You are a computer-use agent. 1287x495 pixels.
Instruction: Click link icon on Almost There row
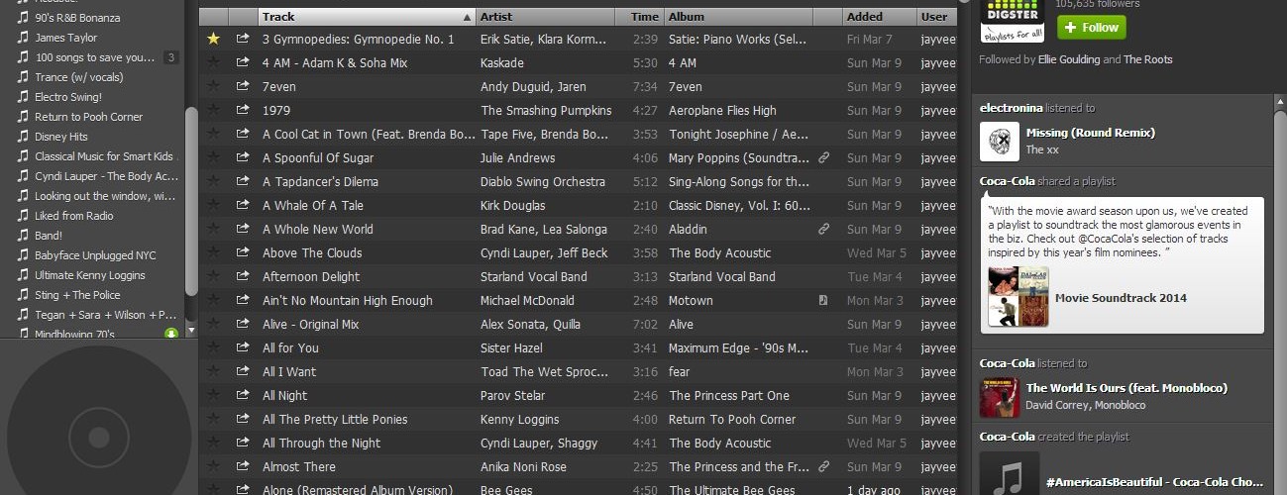[823, 467]
